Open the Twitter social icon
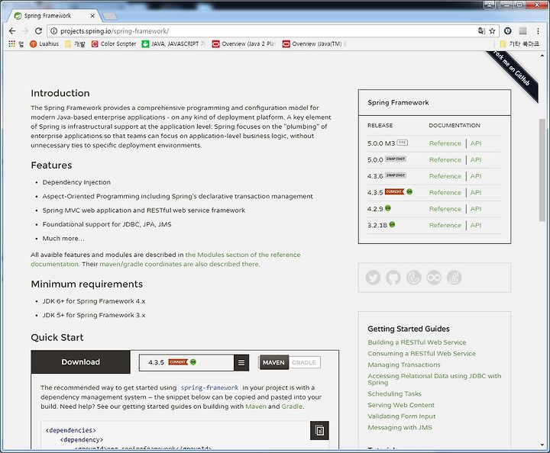This screenshot has height=453, width=550. coord(373,278)
